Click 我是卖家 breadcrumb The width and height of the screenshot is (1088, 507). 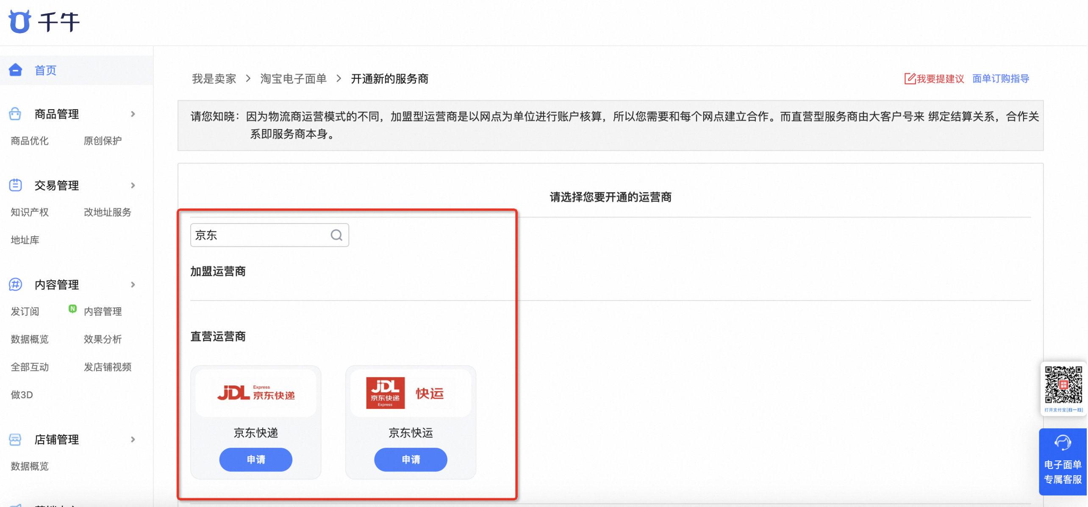pyautogui.click(x=214, y=79)
